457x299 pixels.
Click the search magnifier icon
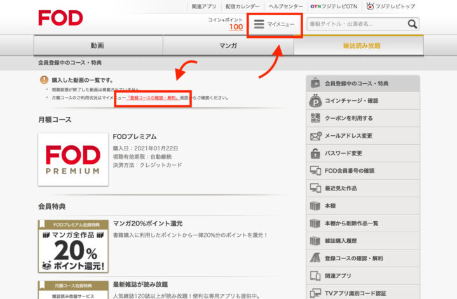click(412, 24)
